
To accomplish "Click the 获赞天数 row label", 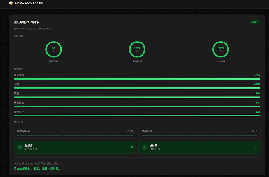I will click(x=19, y=103).
